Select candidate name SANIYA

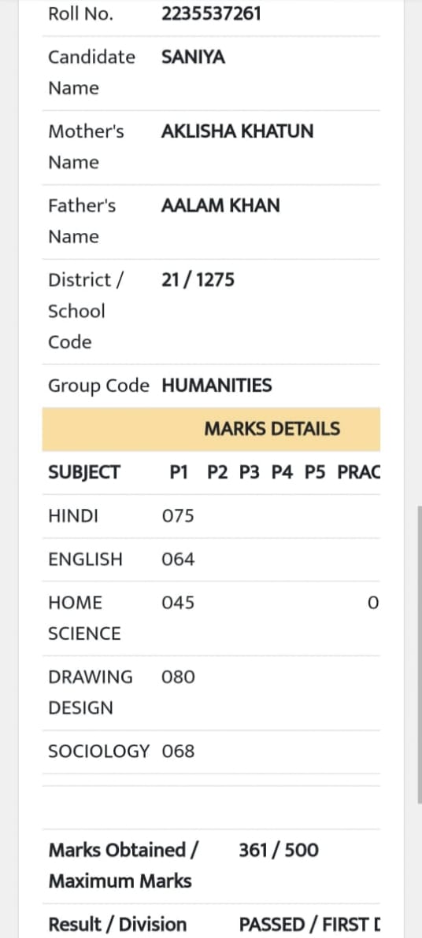click(x=194, y=57)
